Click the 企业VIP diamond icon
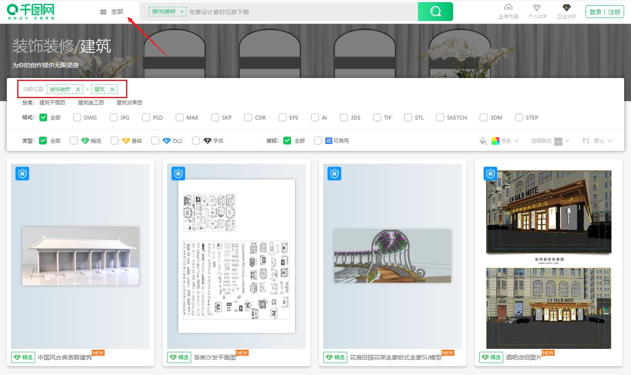Viewport: 631px width, 375px height. (x=566, y=8)
